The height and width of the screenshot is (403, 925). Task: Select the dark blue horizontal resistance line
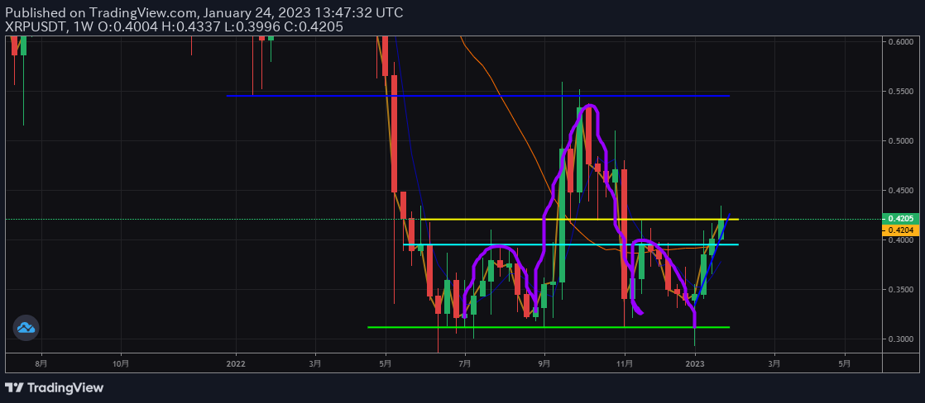click(x=478, y=96)
